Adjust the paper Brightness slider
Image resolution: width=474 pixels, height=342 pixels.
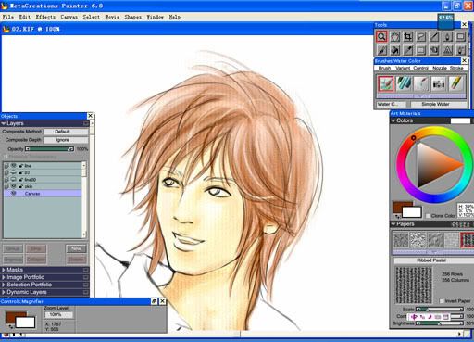coord(440,323)
